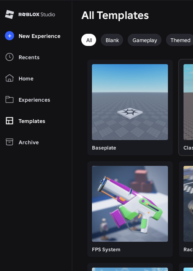This screenshot has width=193, height=271.
Task: Open New Experience from sidebar label
Action: click(40, 36)
